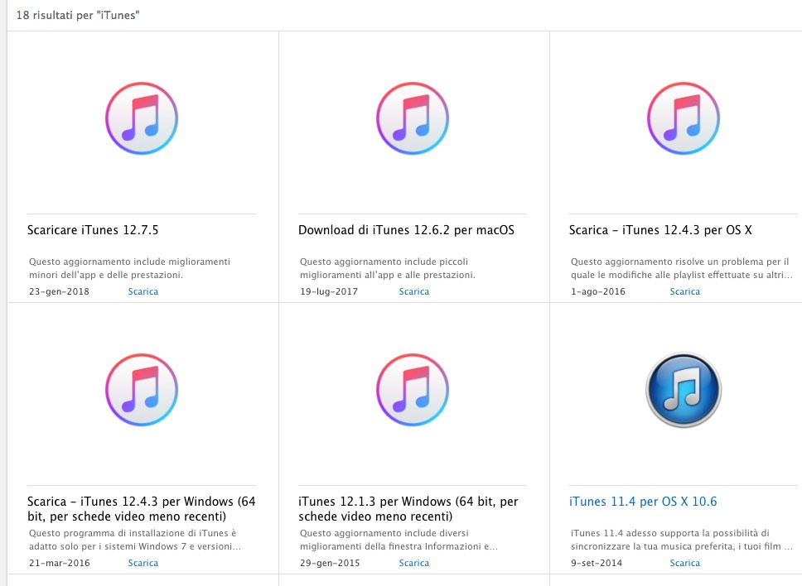Click description "miglioramenti minori dell'app e delle prestazioni"
The image size is (802, 586).
129,268
